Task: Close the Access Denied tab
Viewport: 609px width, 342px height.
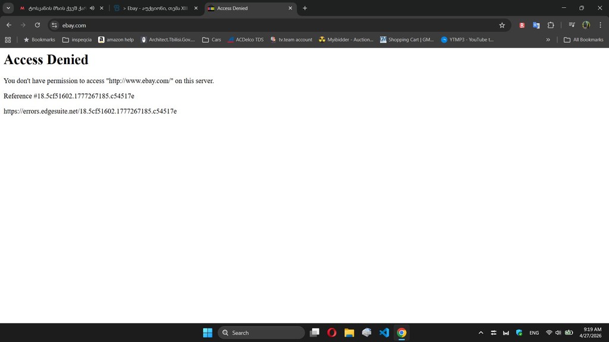Action: click(x=290, y=8)
